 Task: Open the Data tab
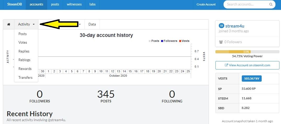(92, 24)
